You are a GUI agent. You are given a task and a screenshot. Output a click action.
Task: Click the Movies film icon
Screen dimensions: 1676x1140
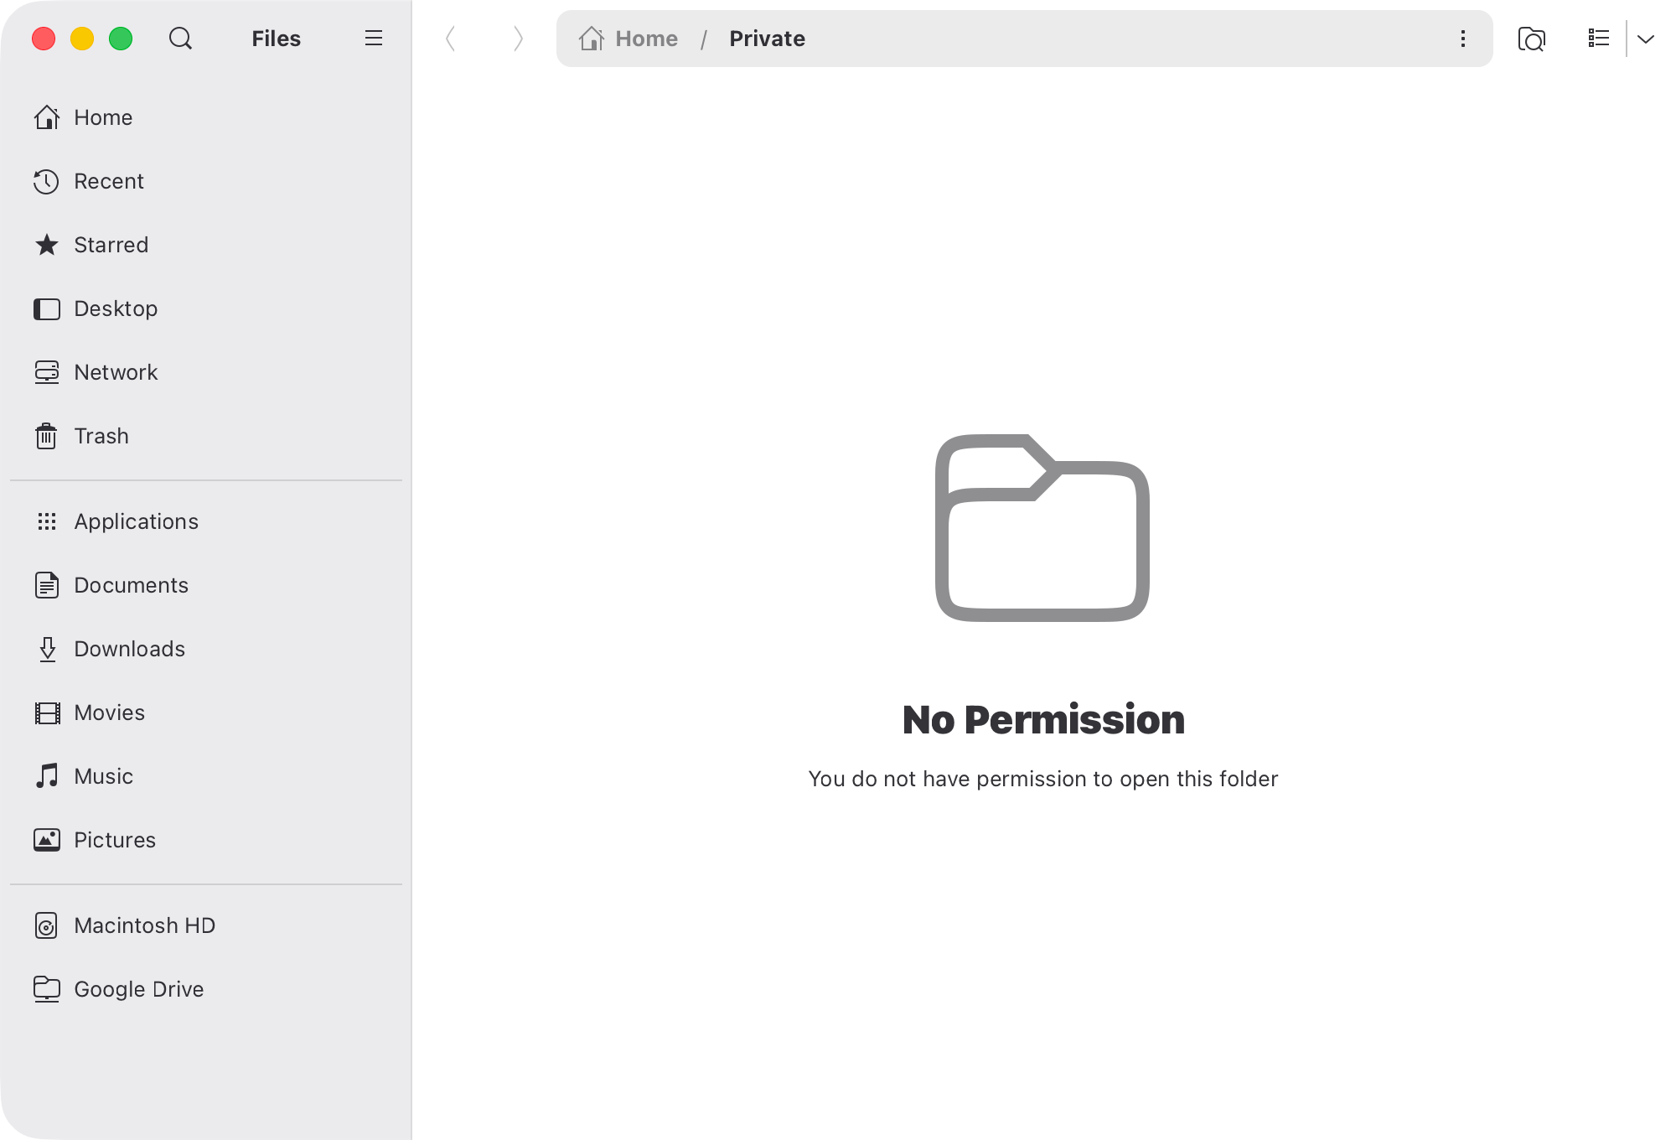coord(47,712)
